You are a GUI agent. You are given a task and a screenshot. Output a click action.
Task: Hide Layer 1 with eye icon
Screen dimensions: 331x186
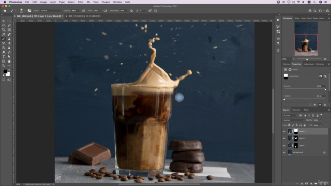pyautogui.click(x=284, y=146)
